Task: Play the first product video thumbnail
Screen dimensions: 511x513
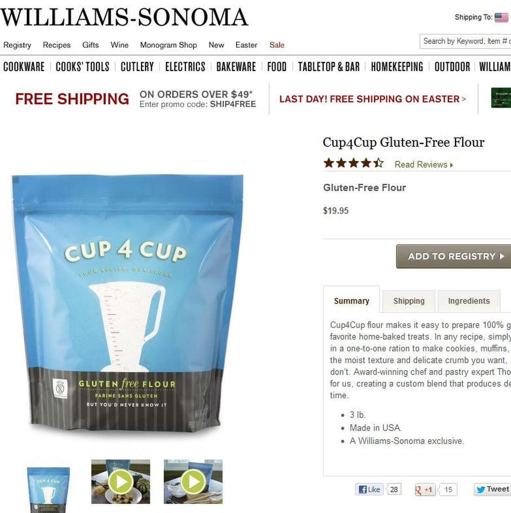Action: [x=121, y=482]
